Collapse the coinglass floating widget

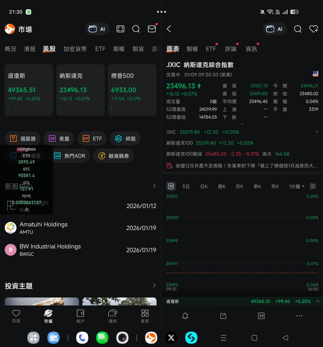pyautogui.click(x=26, y=210)
